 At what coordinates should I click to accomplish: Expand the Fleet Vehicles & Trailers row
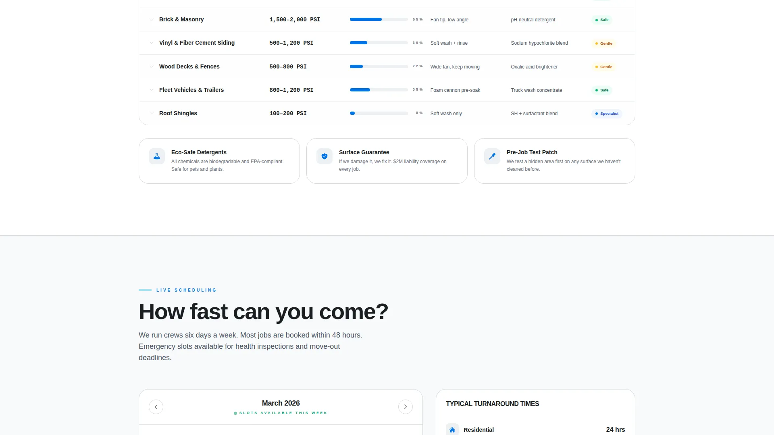[152, 90]
